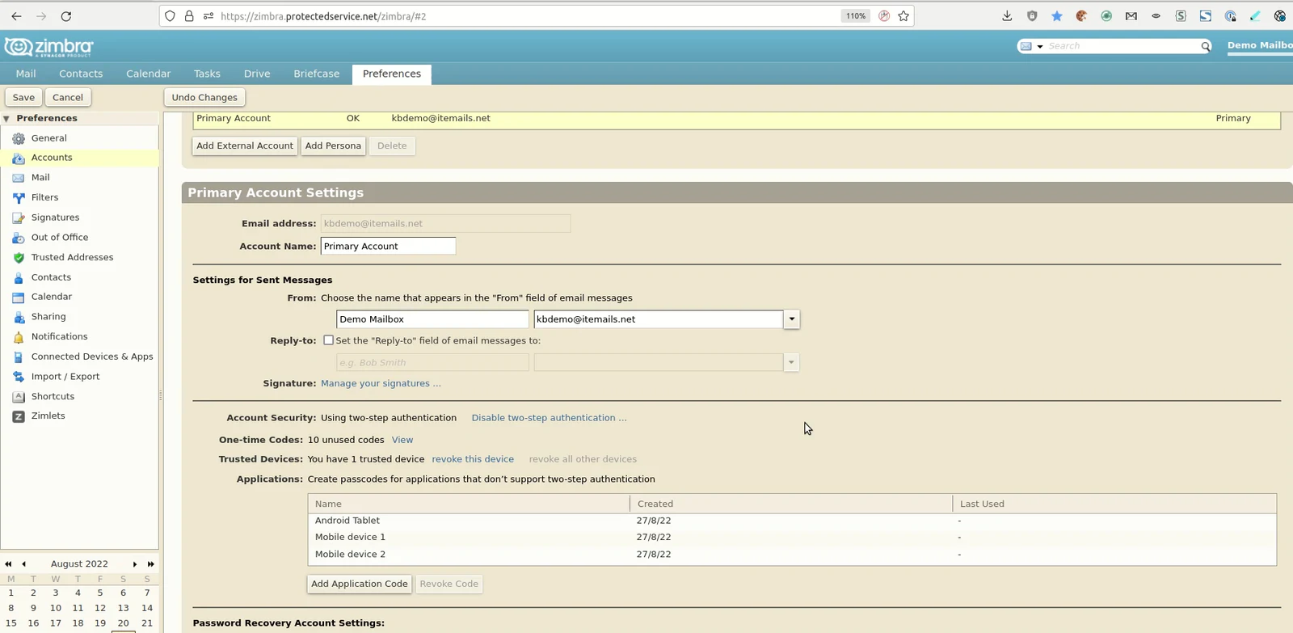Click the Save button
The image size is (1293, 633).
(23, 97)
